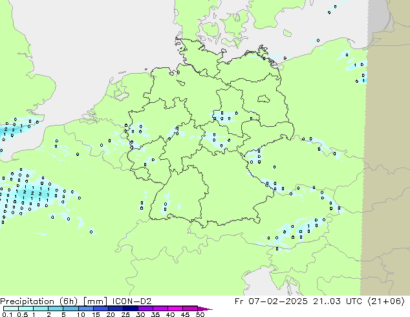
Task: Click the above-50 arrow tip of legend
Action: click(x=205, y=309)
